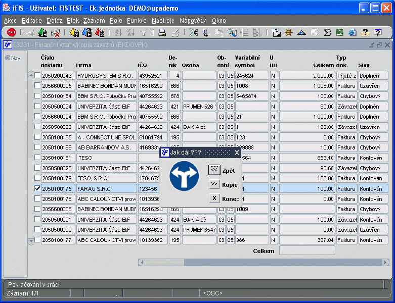The height and width of the screenshot is (303, 395).
Task: Click the horizontal scrollbar thumb under the table
Action: point(165,262)
